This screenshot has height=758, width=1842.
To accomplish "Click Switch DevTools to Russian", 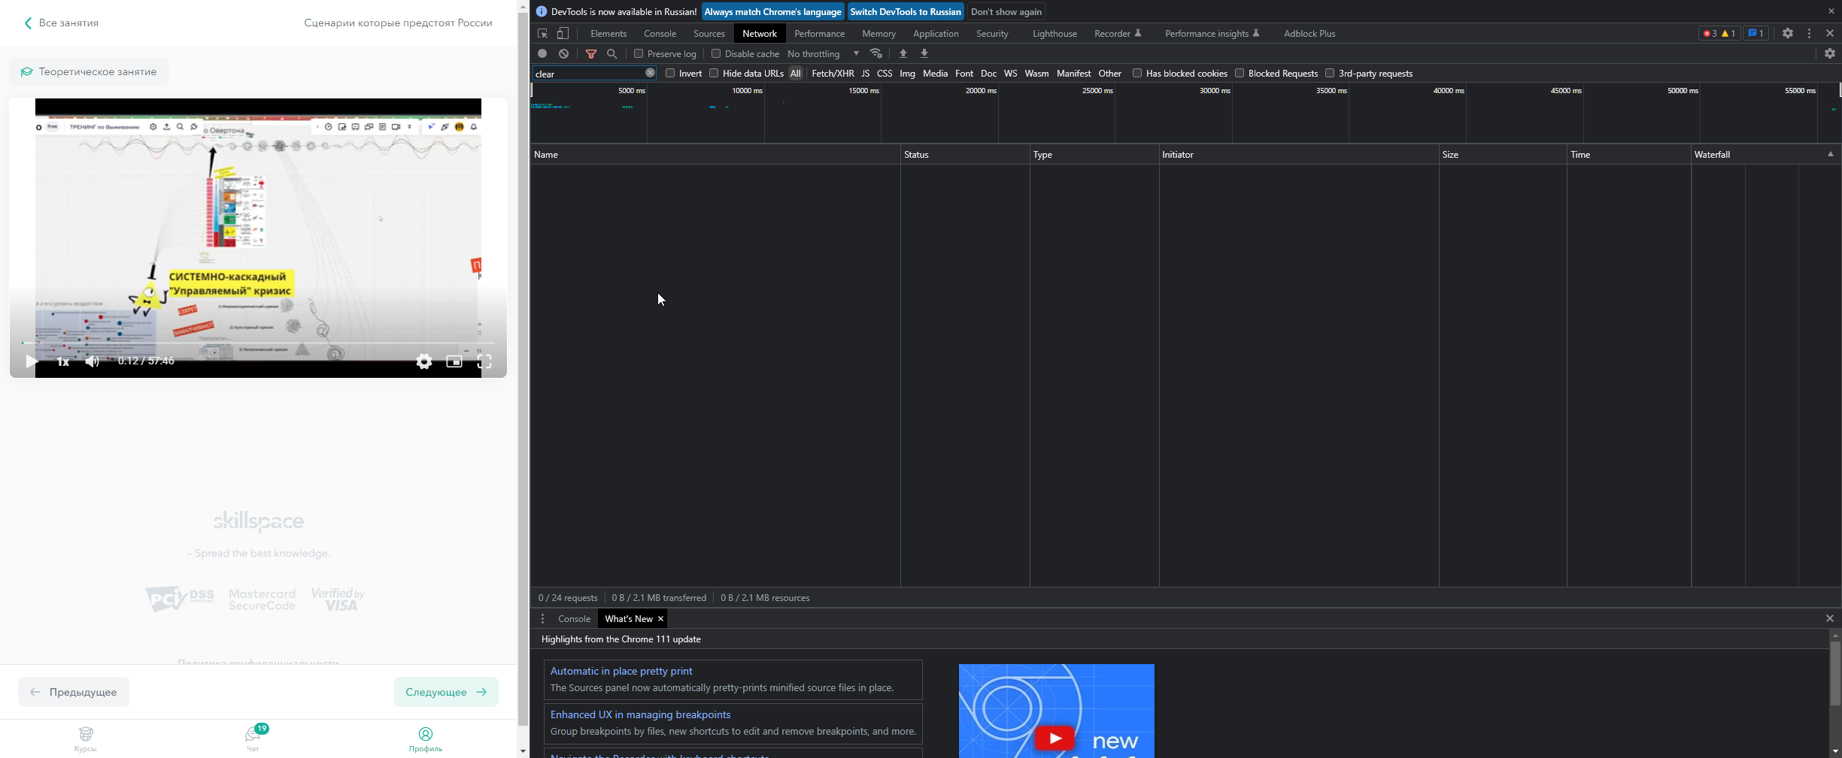I will pos(905,12).
